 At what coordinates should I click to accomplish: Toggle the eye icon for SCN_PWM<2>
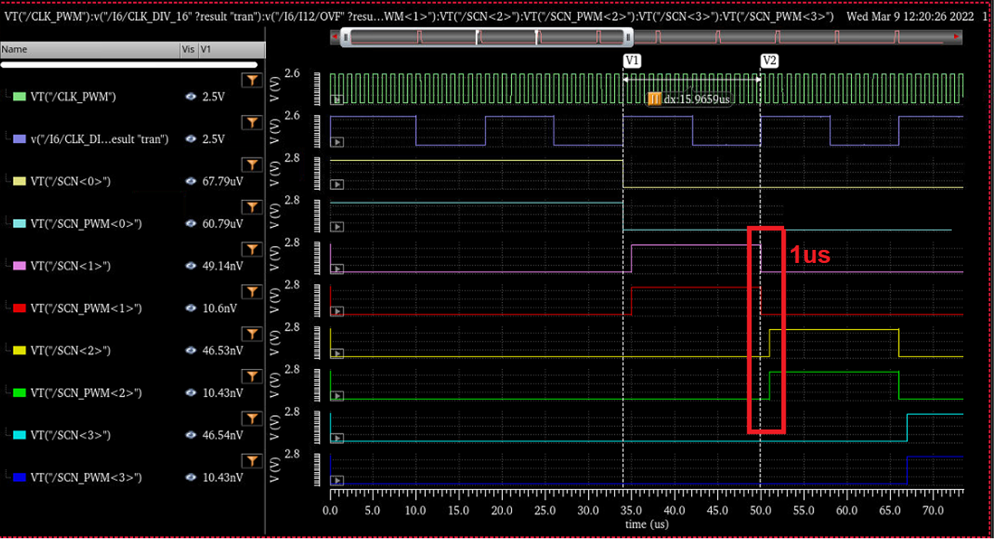191,393
